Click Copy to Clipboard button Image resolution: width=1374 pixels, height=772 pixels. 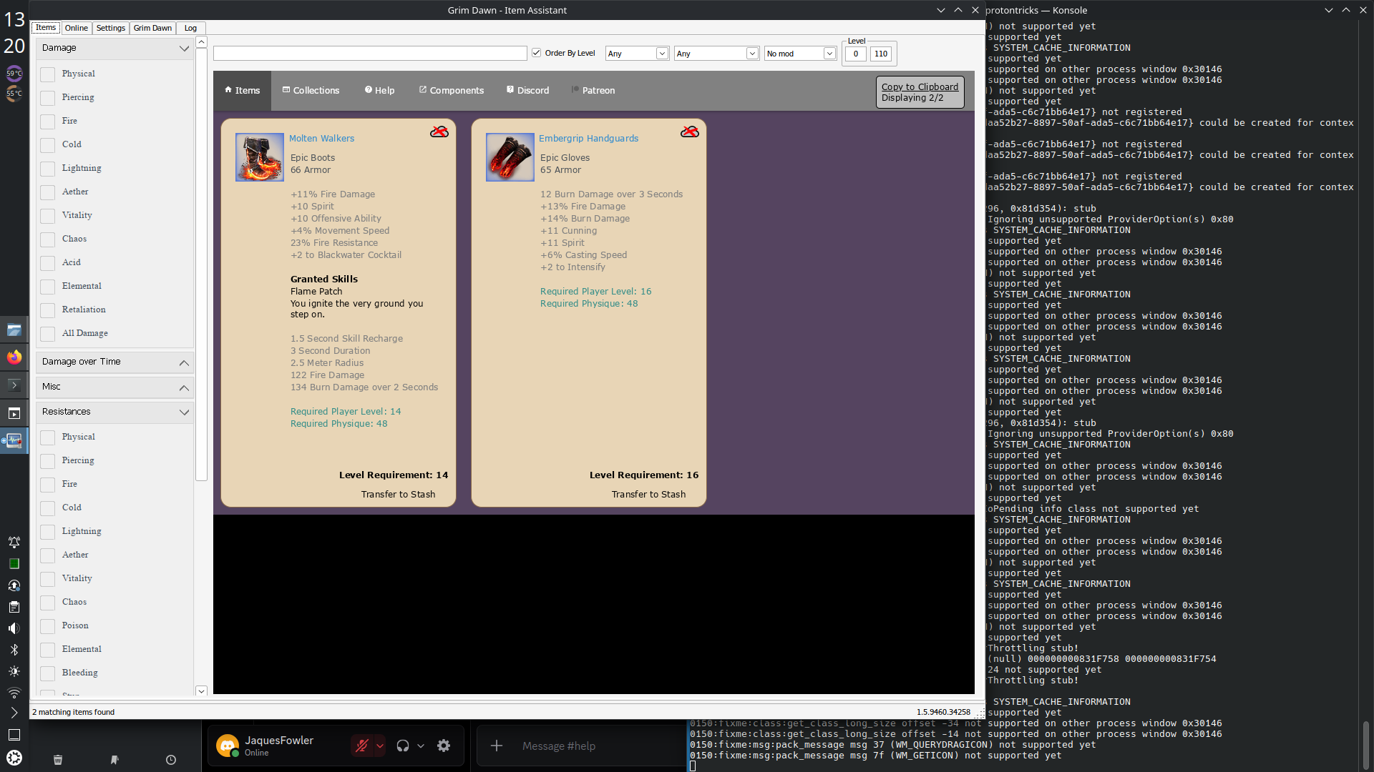(x=920, y=86)
